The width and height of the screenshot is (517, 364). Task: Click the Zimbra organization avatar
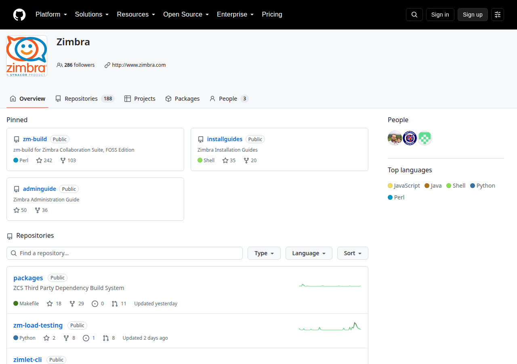27,56
